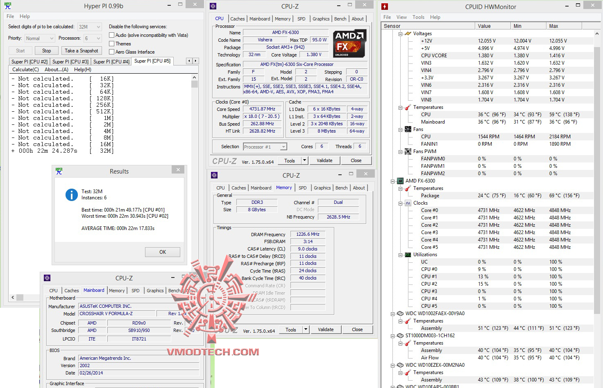The image size is (603, 388).
Task: Click the thermometer icon beside Temperatures above the CPU row
Action: click(408, 107)
